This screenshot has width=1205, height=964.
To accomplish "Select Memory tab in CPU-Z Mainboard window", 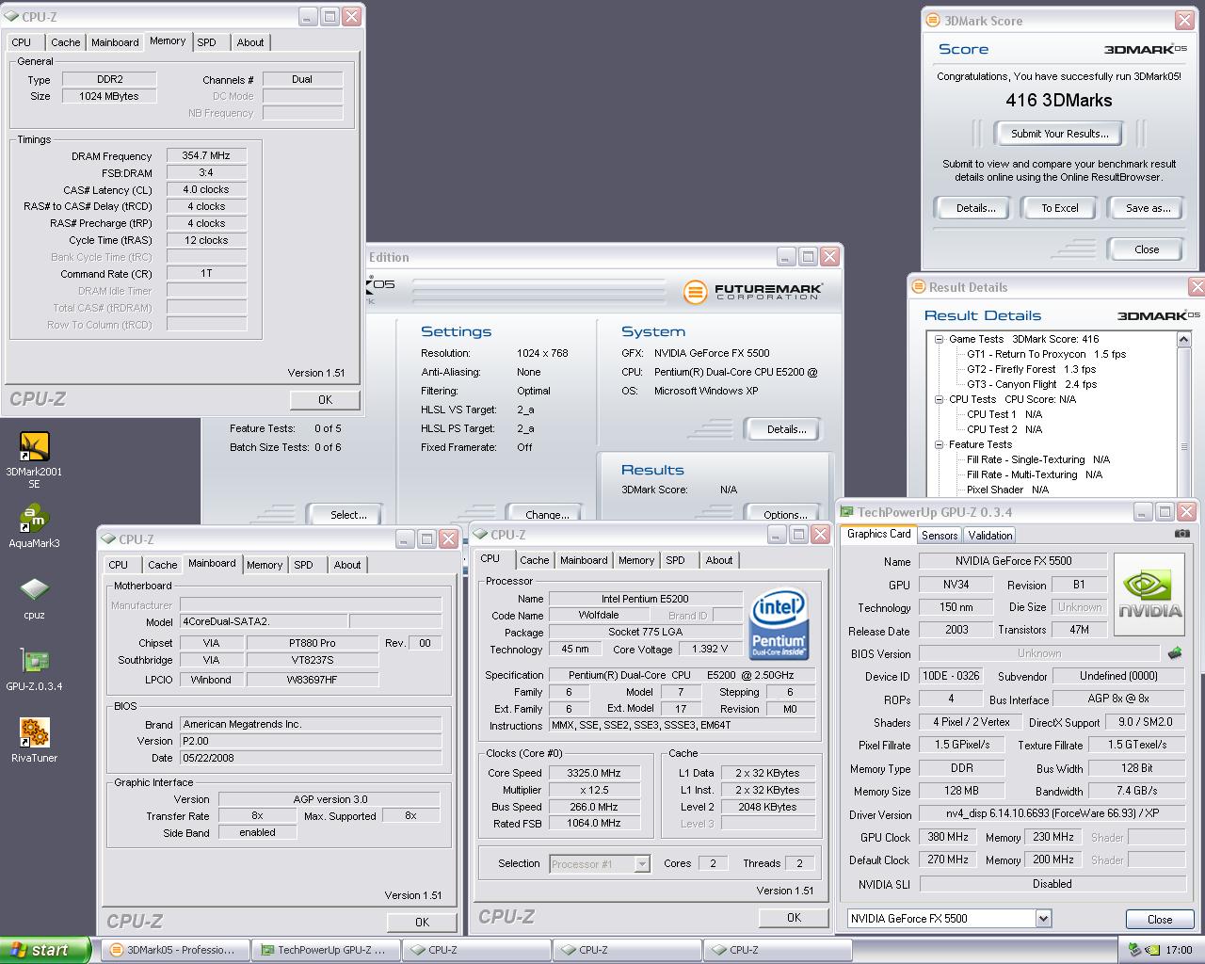I will (x=265, y=565).
